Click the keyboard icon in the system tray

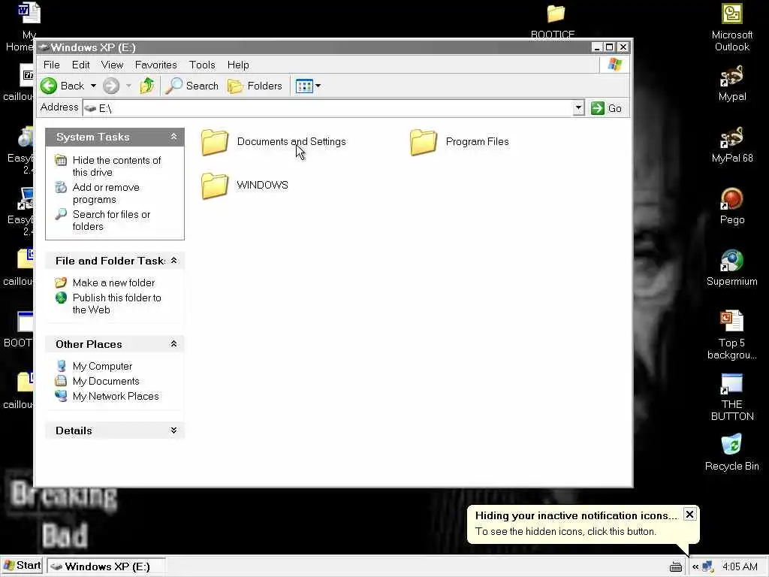tap(676, 566)
